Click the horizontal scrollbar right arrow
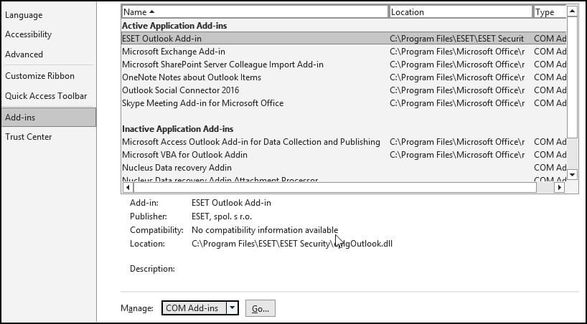 559,187
